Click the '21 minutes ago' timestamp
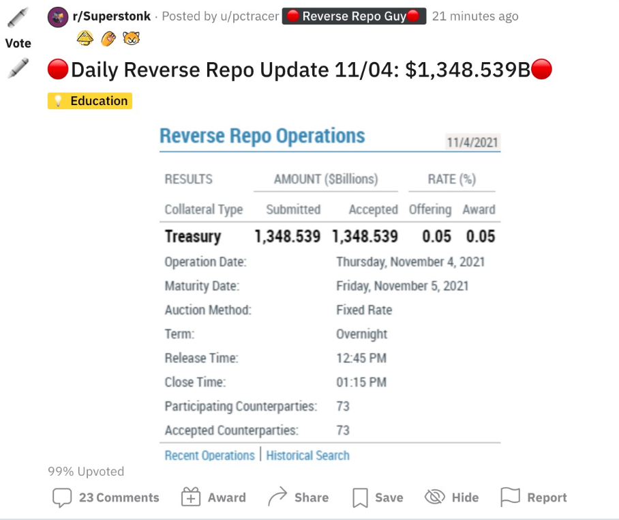This screenshot has width=619, height=520. [x=475, y=16]
